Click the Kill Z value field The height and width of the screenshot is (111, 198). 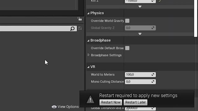tap(140, 1)
